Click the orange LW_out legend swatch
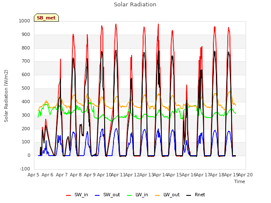 157,195
